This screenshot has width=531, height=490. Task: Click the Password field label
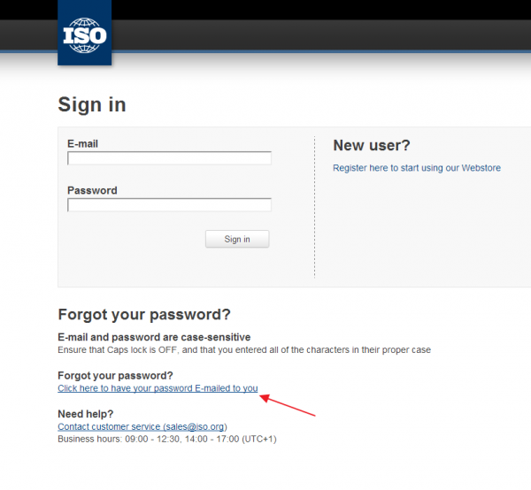(x=92, y=190)
